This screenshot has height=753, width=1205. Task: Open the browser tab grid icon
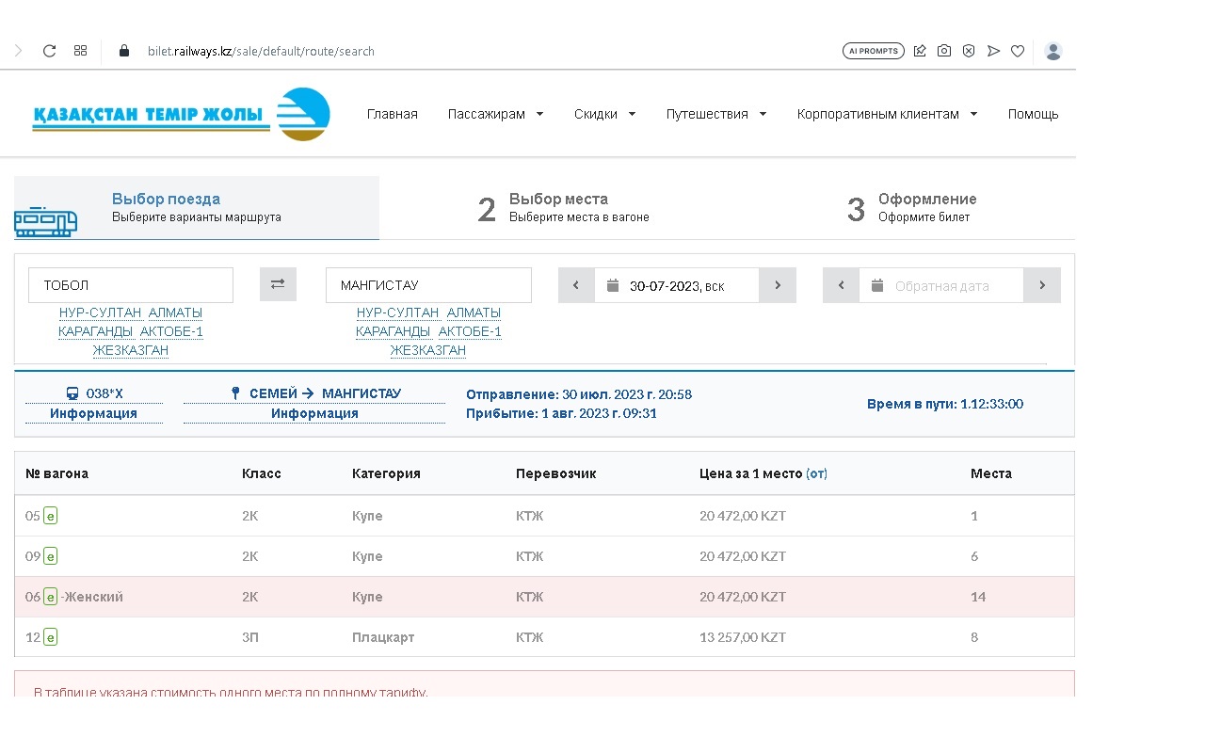coord(81,51)
